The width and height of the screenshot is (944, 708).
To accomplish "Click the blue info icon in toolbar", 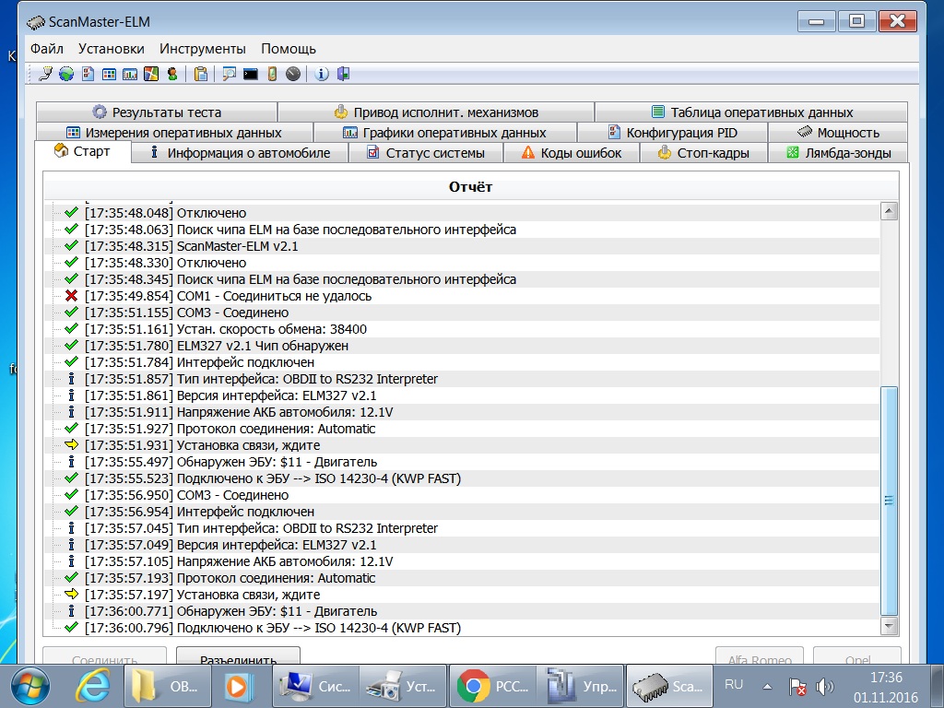I will click(322, 74).
